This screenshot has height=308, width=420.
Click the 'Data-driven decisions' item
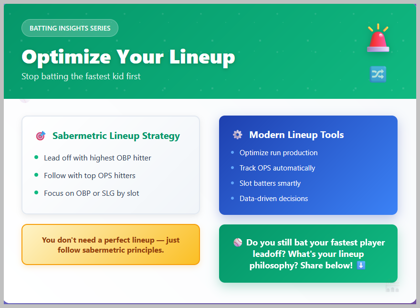click(x=274, y=199)
